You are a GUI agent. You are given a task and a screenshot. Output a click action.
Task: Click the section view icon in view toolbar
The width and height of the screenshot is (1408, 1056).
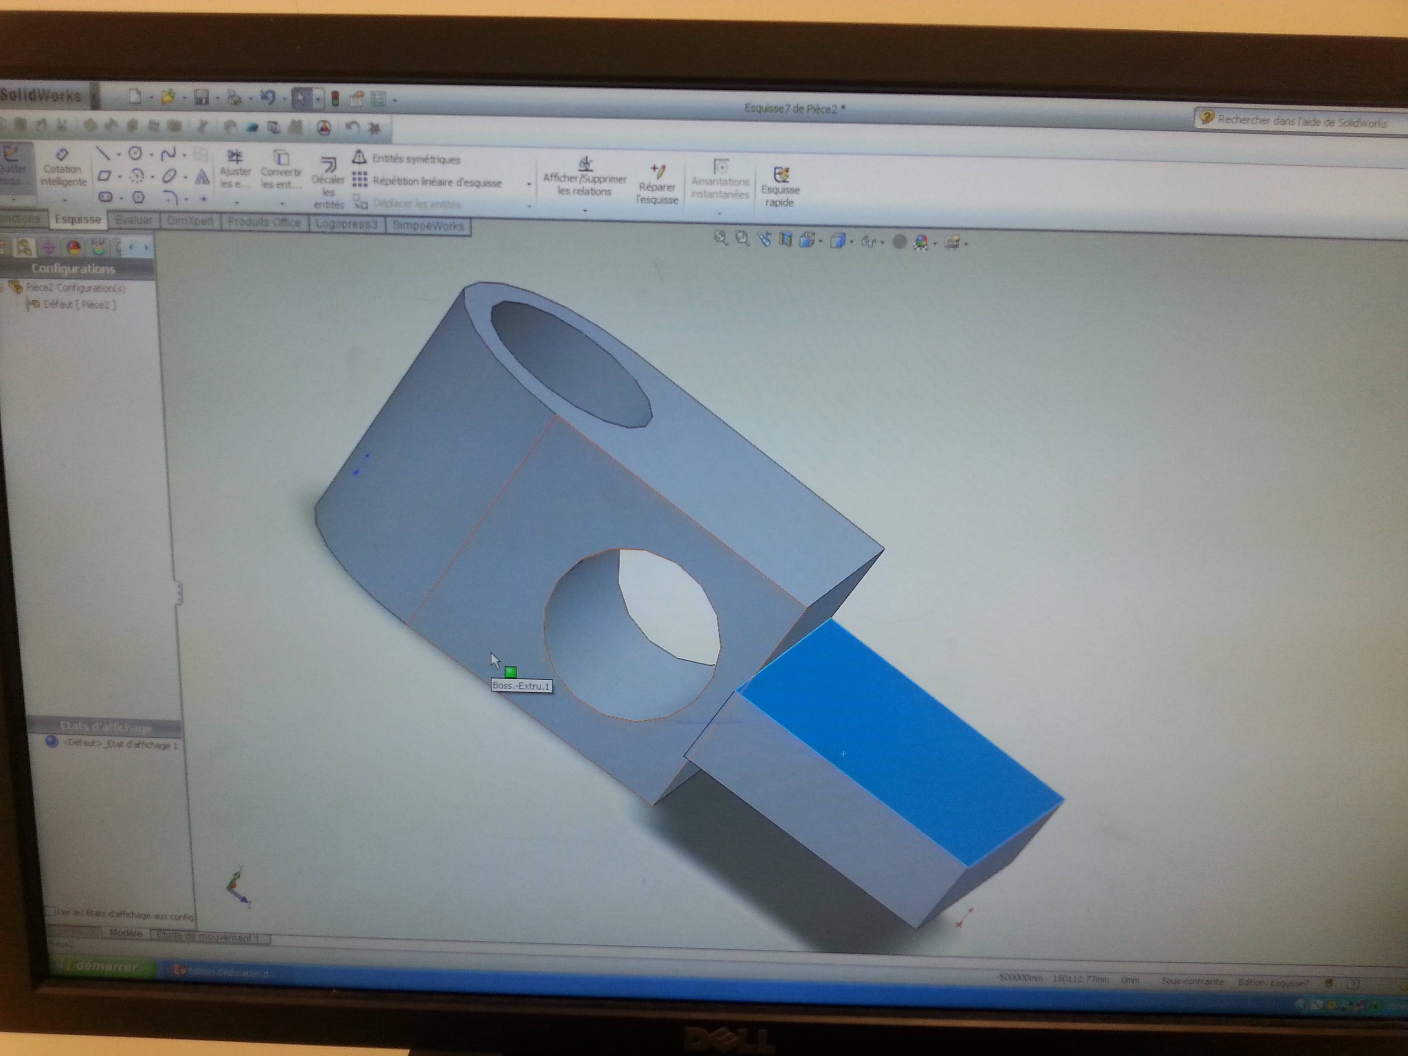[786, 240]
